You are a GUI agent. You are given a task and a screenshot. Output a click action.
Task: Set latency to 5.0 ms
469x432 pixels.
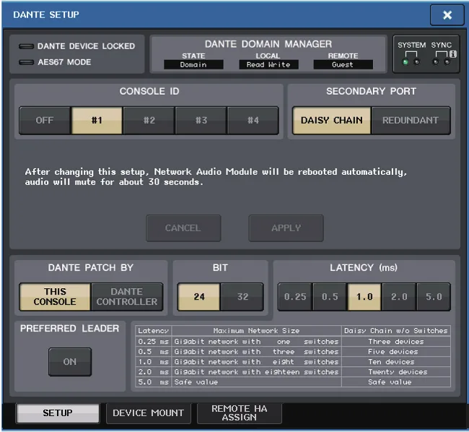coord(434,297)
